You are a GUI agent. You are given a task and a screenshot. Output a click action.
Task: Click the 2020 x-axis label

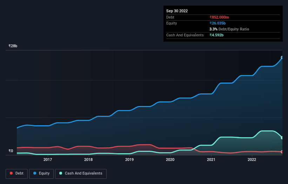coord(170,160)
